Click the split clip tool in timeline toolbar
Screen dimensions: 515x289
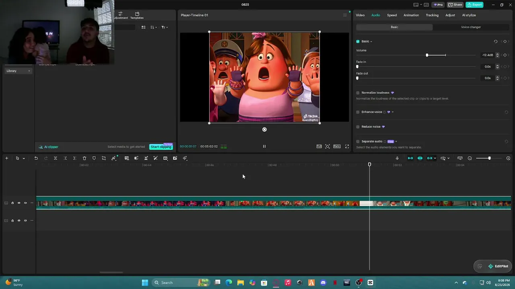[x=56, y=158]
